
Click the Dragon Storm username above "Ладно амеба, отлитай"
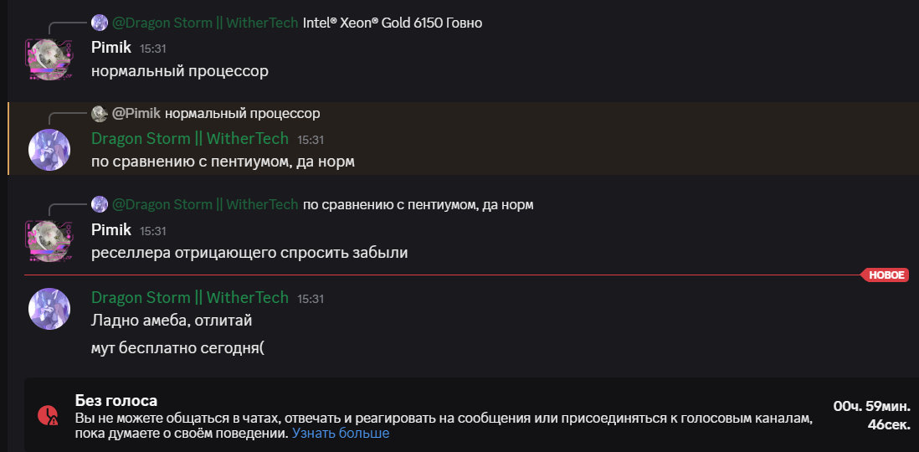point(189,298)
